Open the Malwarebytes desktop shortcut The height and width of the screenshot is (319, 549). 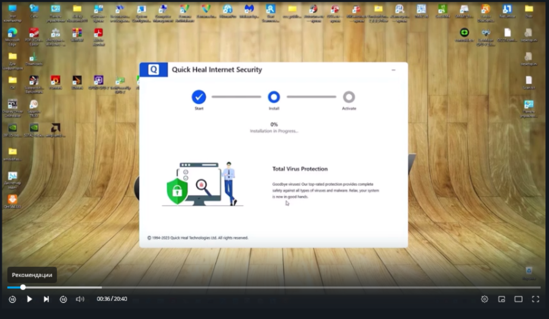pyautogui.click(x=249, y=11)
